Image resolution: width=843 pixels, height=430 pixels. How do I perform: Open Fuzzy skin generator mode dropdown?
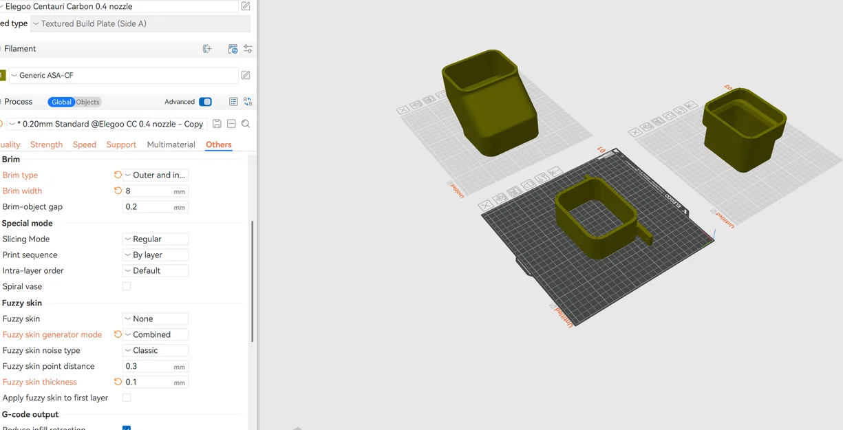pyautogui.click(x=156, y=334)
